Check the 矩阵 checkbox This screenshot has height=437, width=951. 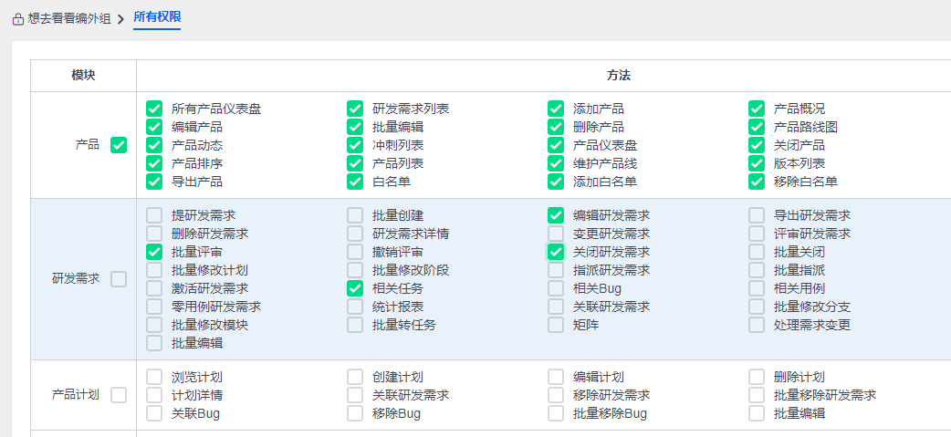[556, 325]
